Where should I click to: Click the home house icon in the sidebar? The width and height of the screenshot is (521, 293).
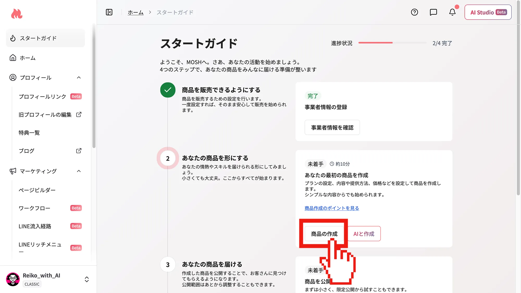click(x=13, y=58)
